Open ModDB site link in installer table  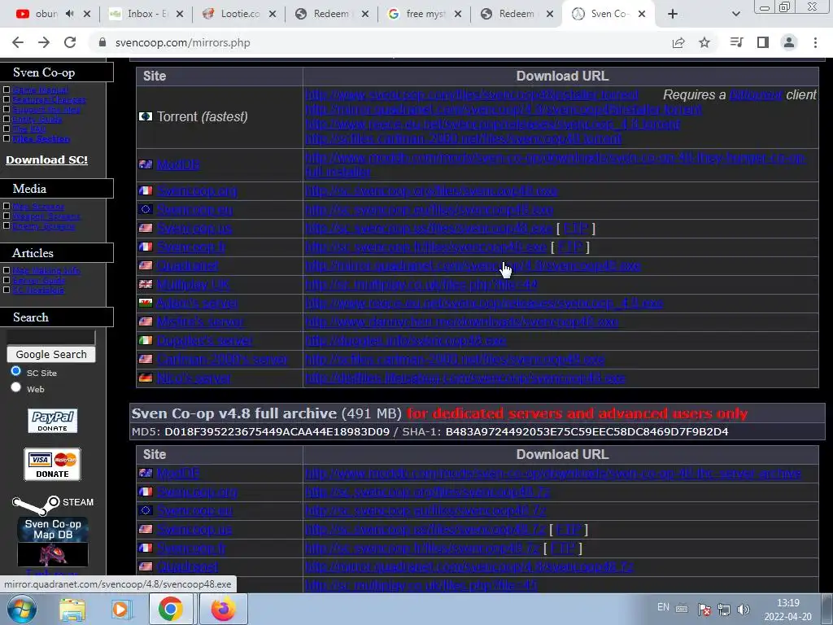click(x=178, y=164)
